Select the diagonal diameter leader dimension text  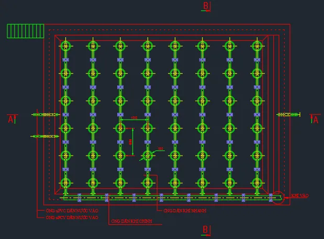160,149
